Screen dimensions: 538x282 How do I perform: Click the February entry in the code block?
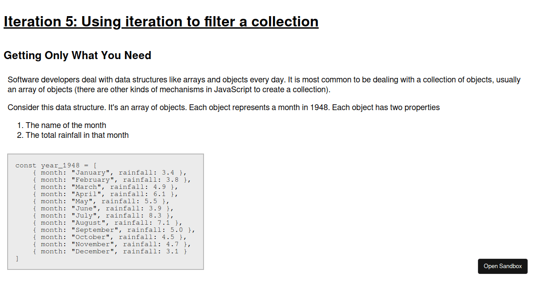[x=112, y=180]
